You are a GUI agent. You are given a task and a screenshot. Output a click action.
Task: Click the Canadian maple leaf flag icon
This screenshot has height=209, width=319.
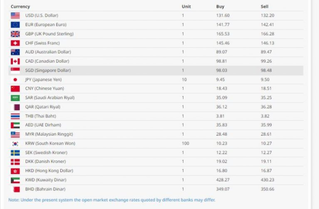coord(15,61)
